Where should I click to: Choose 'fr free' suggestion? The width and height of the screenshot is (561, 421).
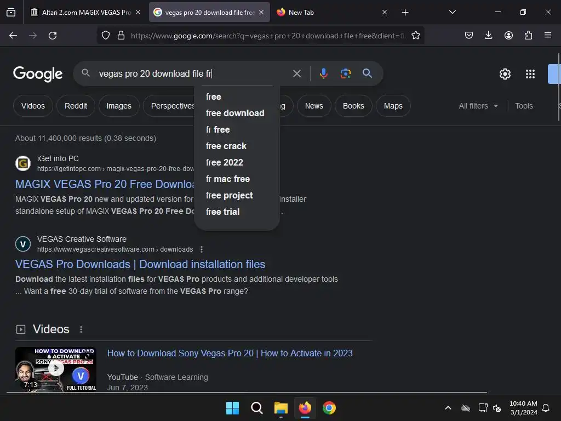[x=237, y=129]
